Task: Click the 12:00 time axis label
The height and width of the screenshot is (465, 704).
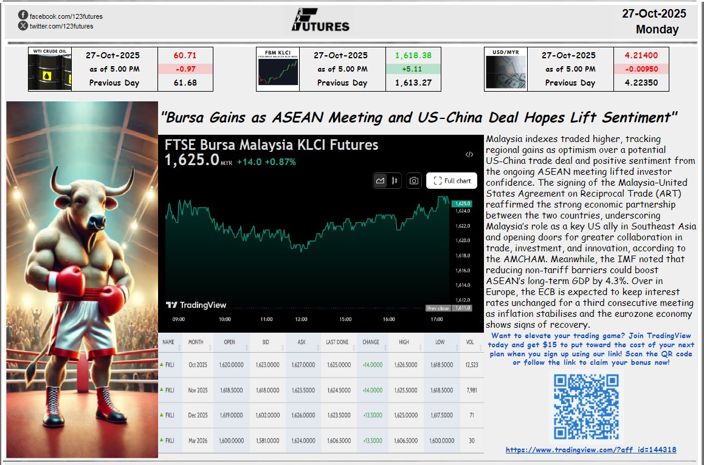Action: pos(302,319)
